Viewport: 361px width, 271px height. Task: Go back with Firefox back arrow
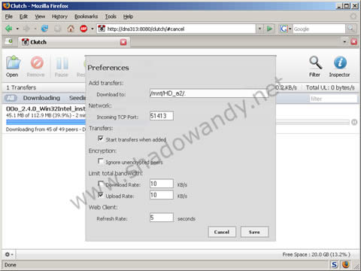(x=9, y=29)
